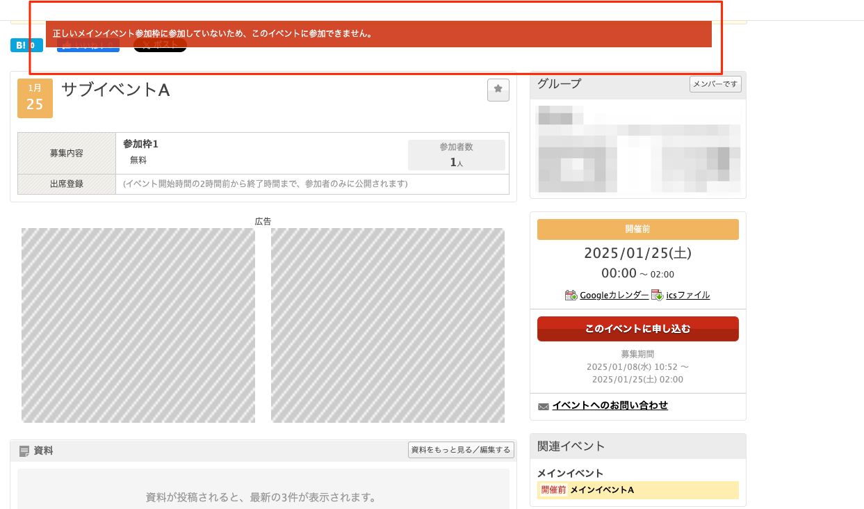
Task: Click the Hatena Bookmark B! icon
Action: 19,45
